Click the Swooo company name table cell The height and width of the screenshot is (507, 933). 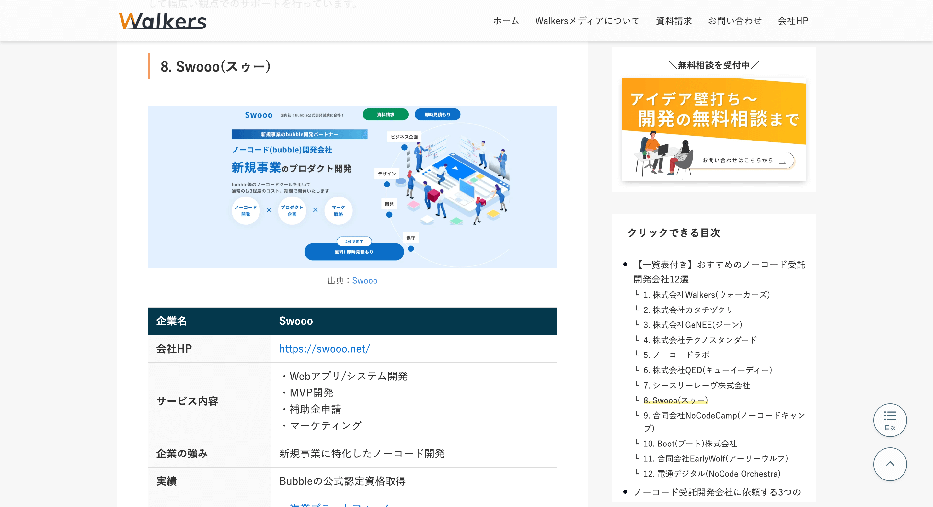point(414,321)
